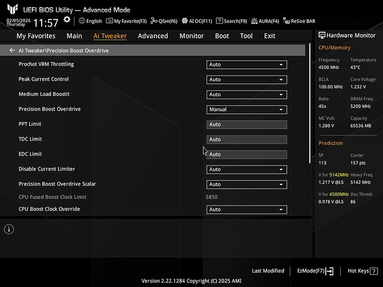Click the 5850 fused clock value
Viewport: 383px width, 287px height.
coord(211,197)
